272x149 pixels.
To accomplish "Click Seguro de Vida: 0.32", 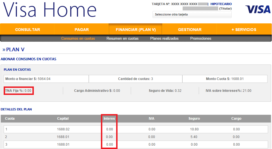I will coord(165,91).
